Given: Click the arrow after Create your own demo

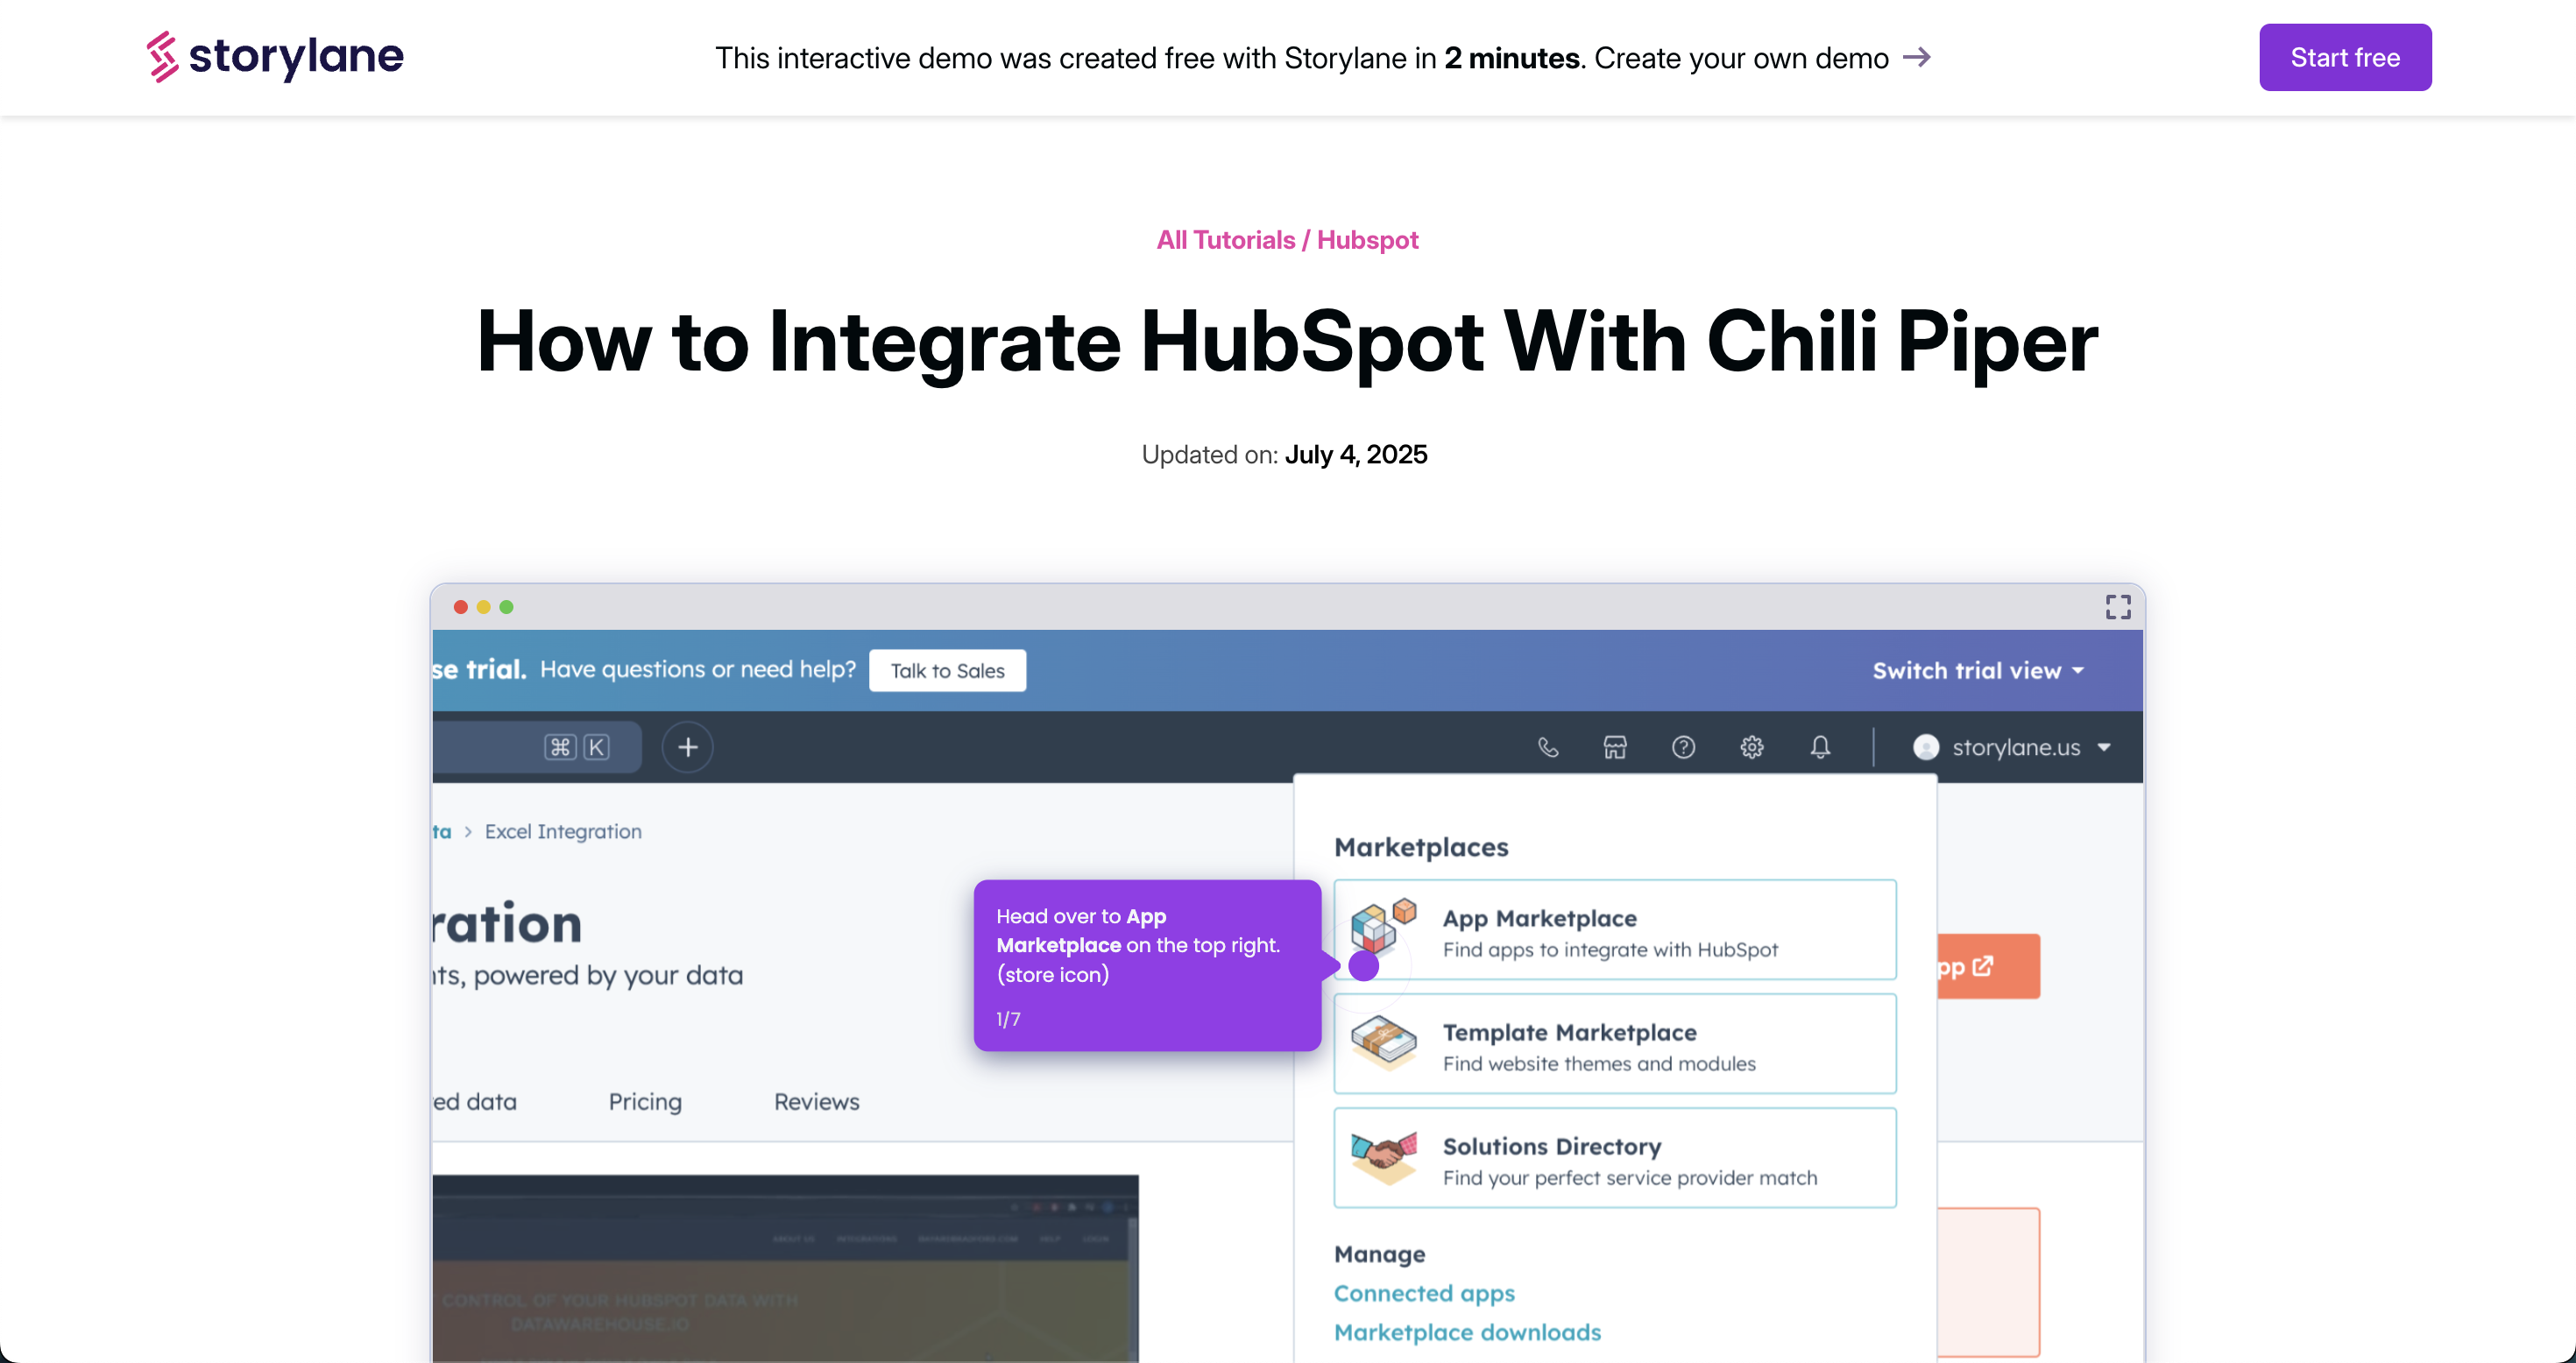Looking at the screenshot, I should tap(1916, 57).
